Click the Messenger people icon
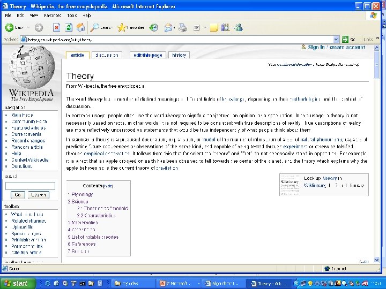The image size is (386, 289). [238, 27]
